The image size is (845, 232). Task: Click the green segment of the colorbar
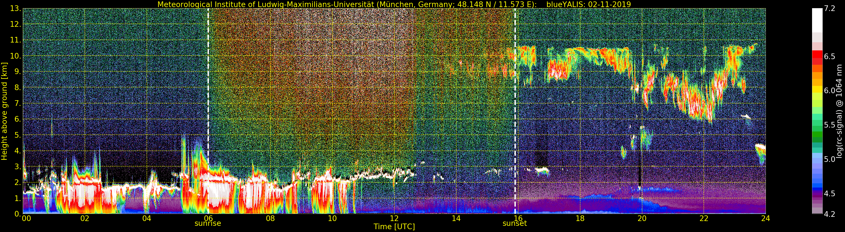(817, 134)
